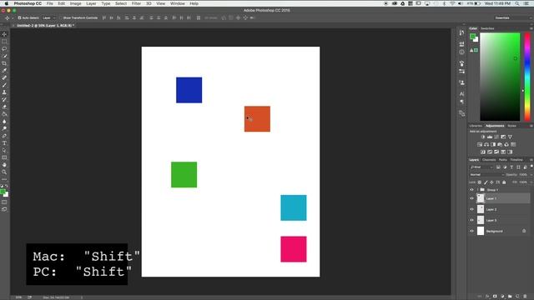Viewport: 534px width, 300px height.
Task: Select the Layer 2 row
Action: 500,209
